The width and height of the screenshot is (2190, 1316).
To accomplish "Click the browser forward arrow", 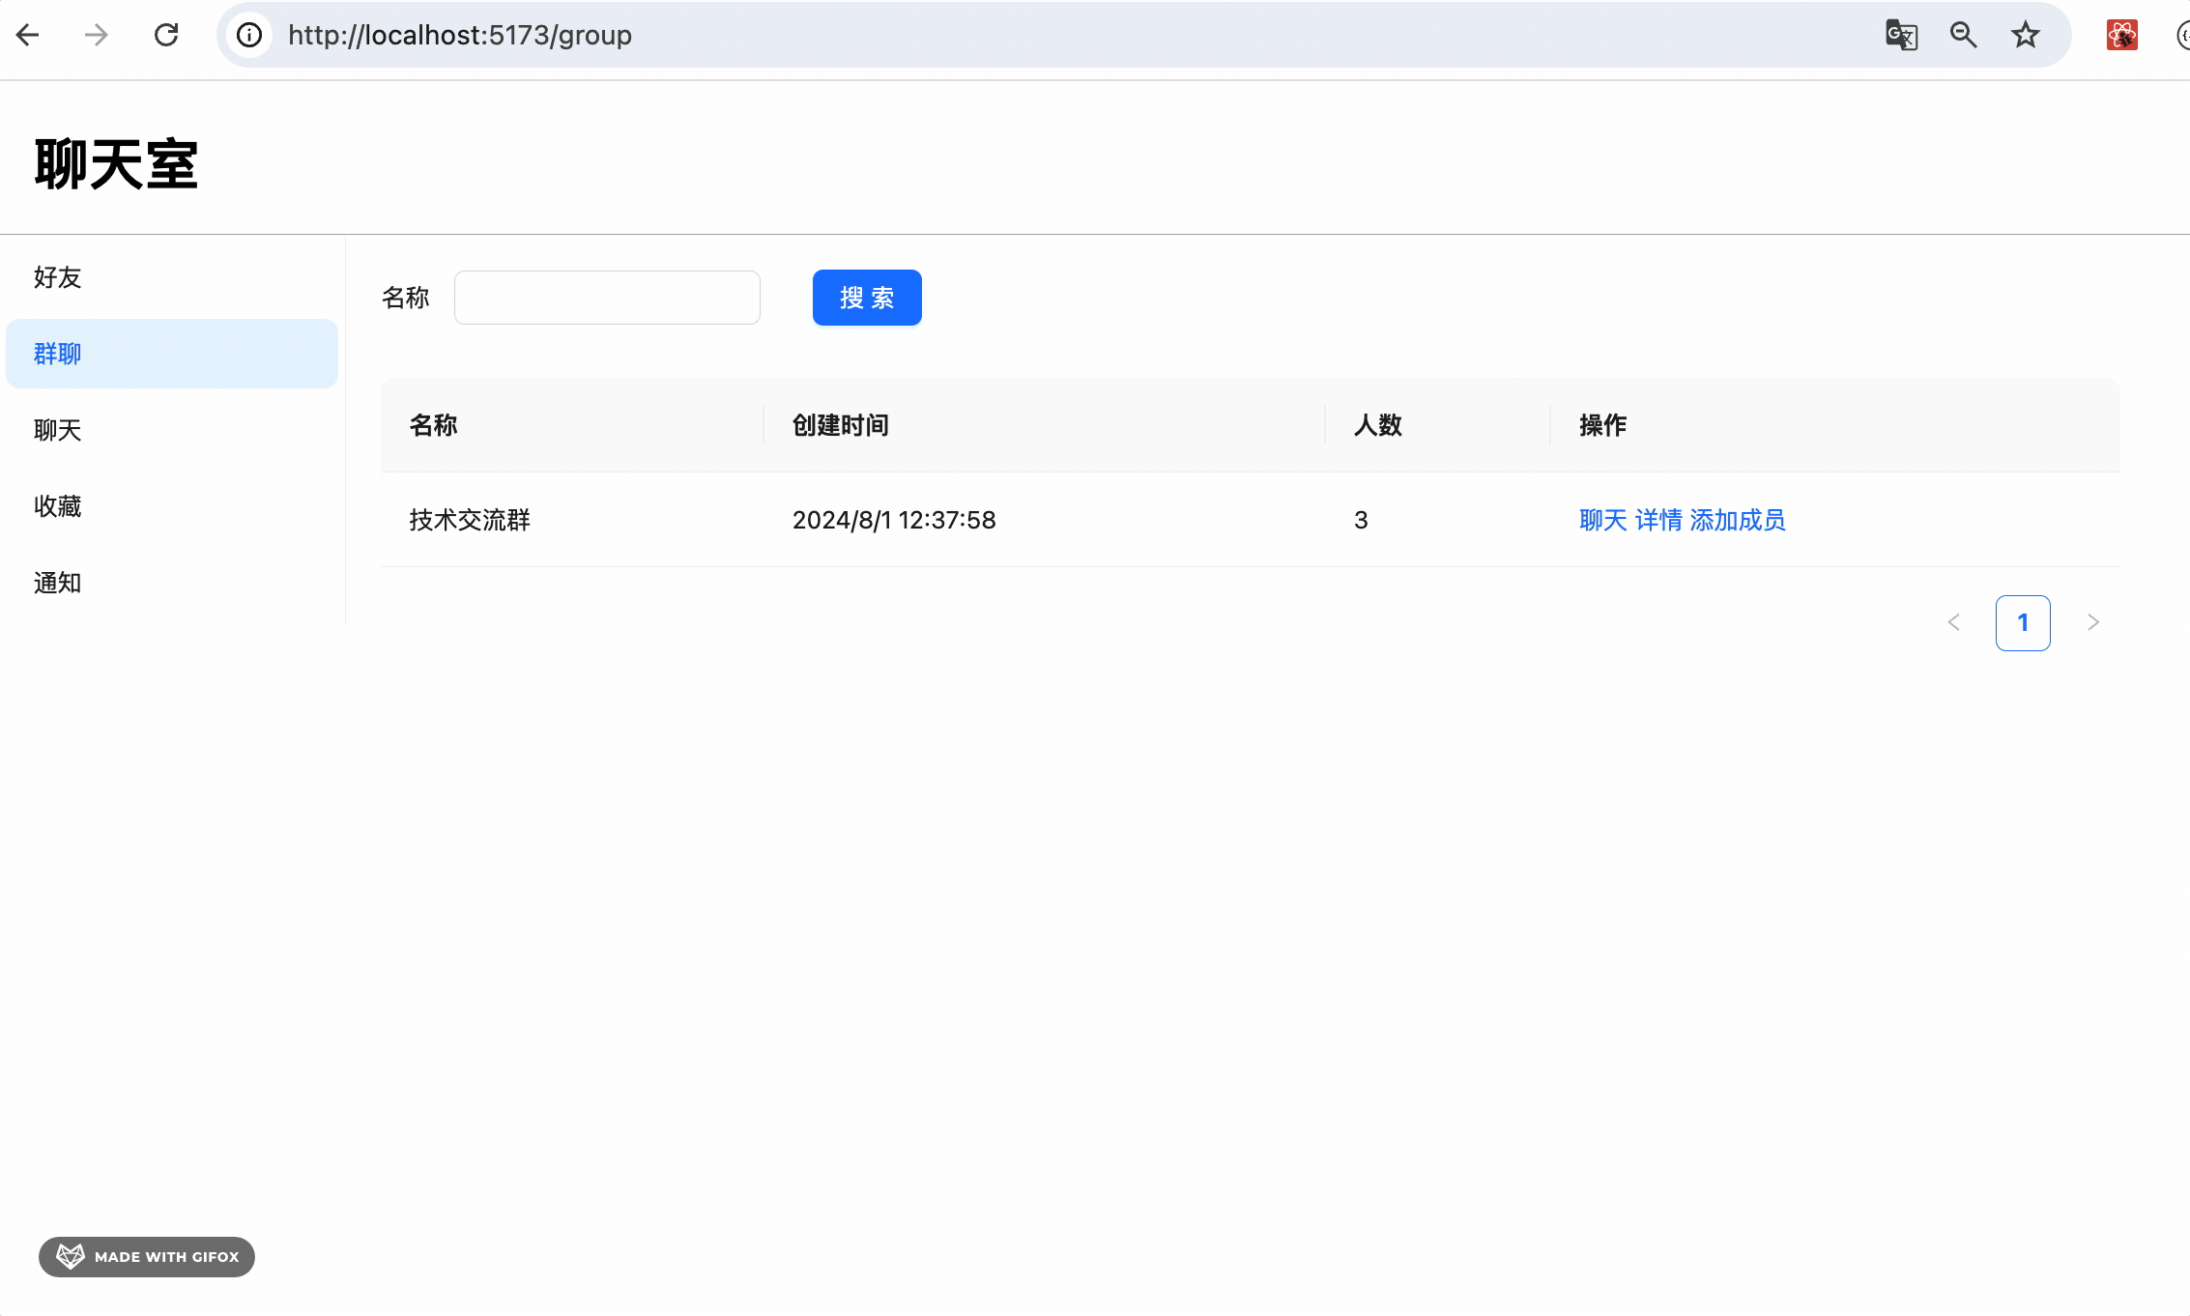I will 97,36.
